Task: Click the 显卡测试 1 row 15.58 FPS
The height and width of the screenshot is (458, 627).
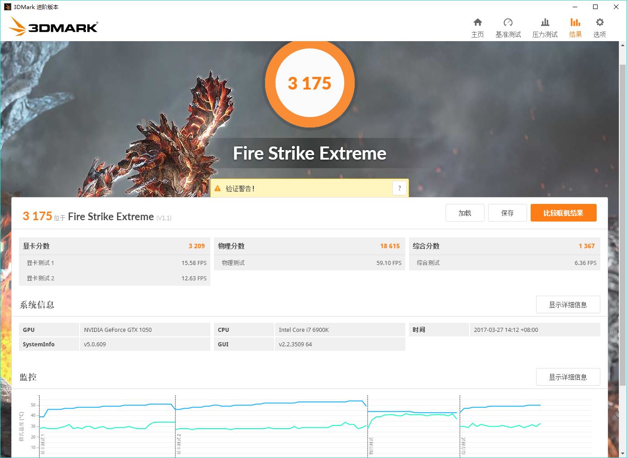Action: tap(115, 263)
